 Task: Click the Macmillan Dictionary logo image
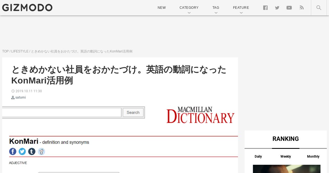click(200, 115)
